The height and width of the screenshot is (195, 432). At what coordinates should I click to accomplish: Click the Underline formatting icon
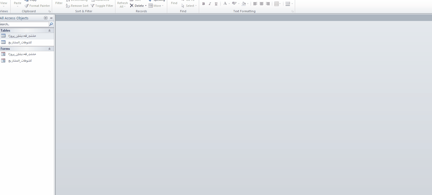[x=216, y=4]
